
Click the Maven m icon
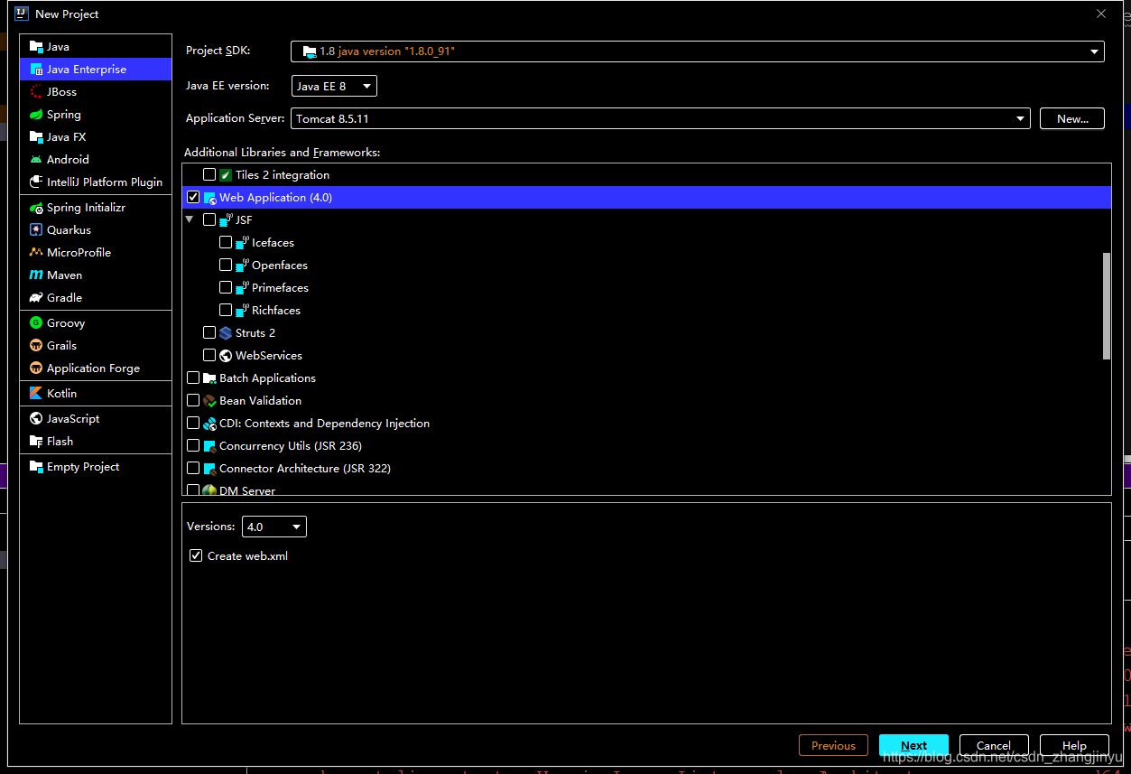pyautogui.click(x=36, y=275)
